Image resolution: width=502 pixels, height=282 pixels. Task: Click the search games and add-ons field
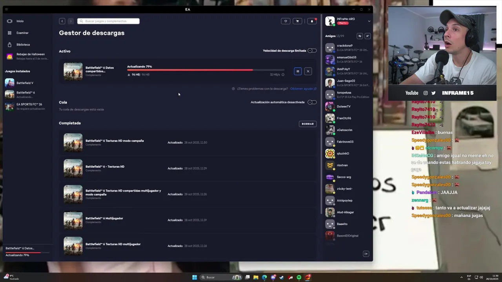point(108,21)
